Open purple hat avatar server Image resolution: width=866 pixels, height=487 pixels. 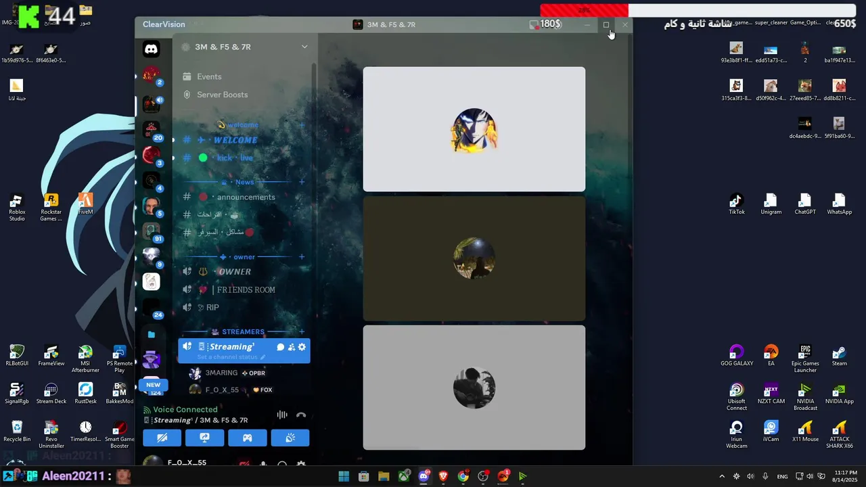(x=152, y=360)
